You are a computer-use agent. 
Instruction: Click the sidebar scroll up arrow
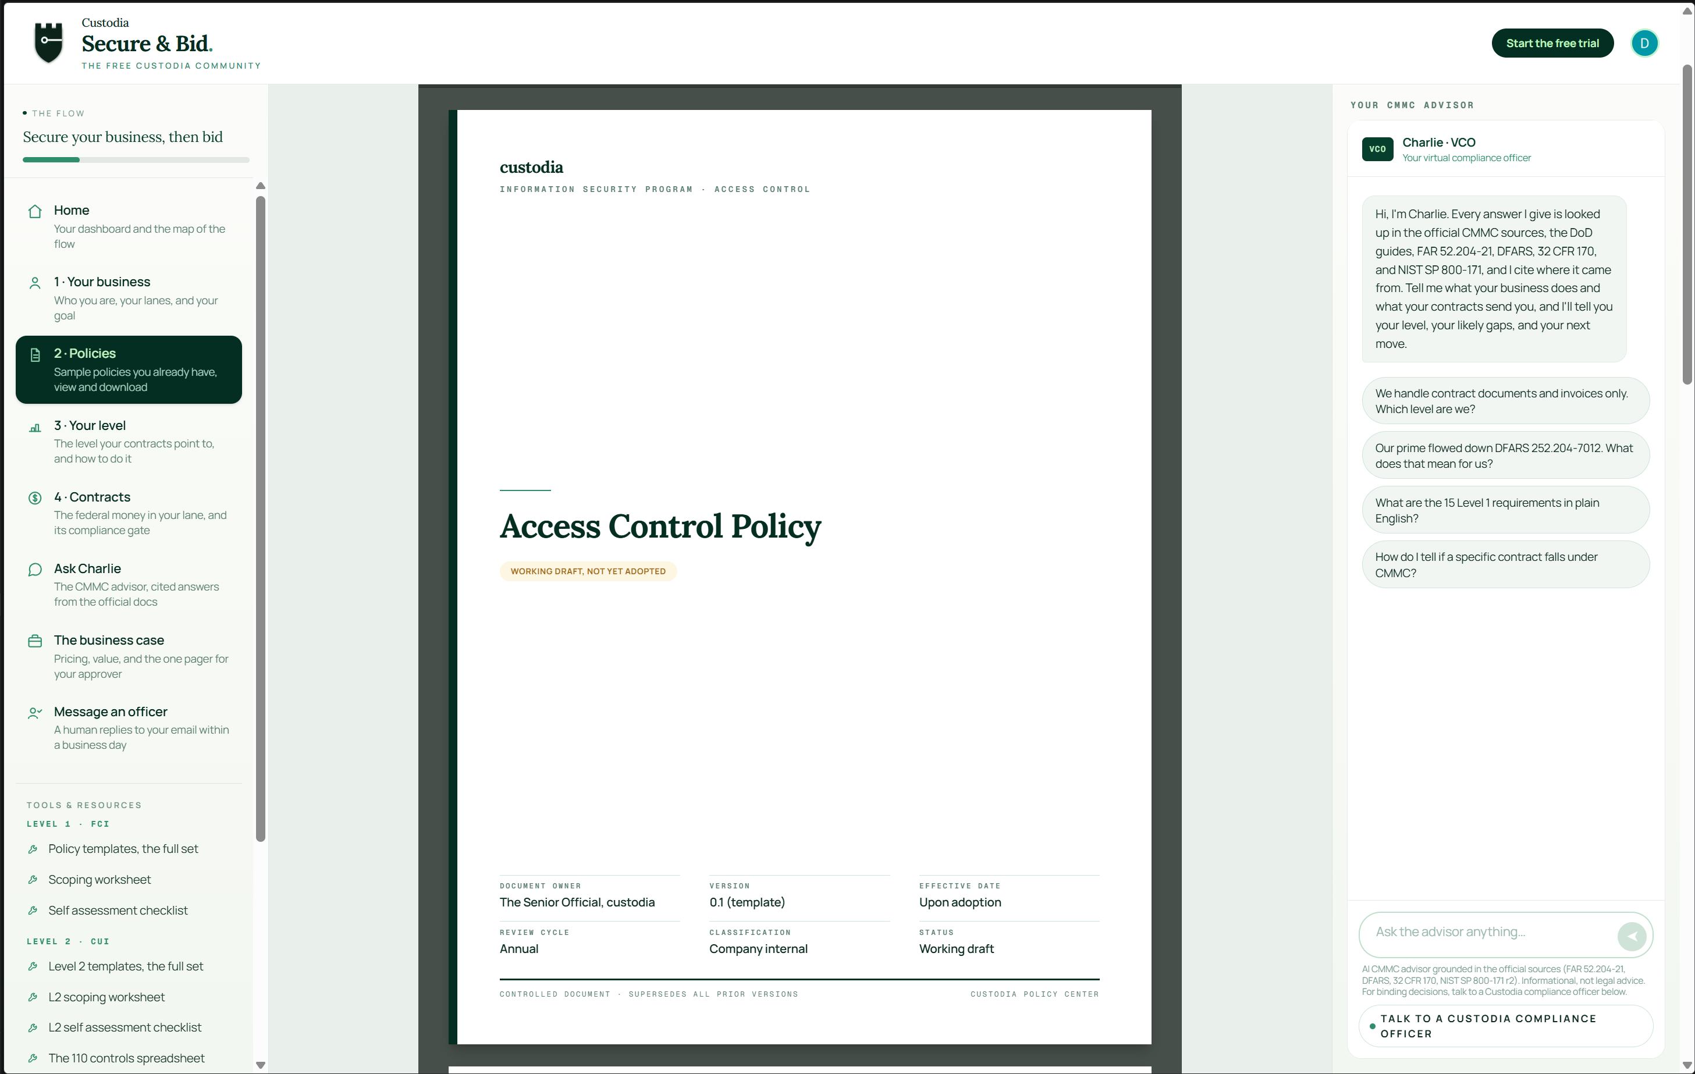261,186
